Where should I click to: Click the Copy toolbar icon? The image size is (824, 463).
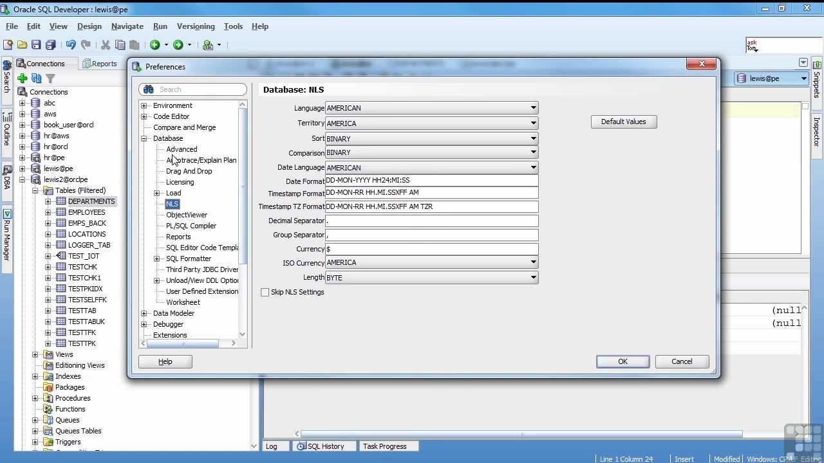(x=120, y=45)
